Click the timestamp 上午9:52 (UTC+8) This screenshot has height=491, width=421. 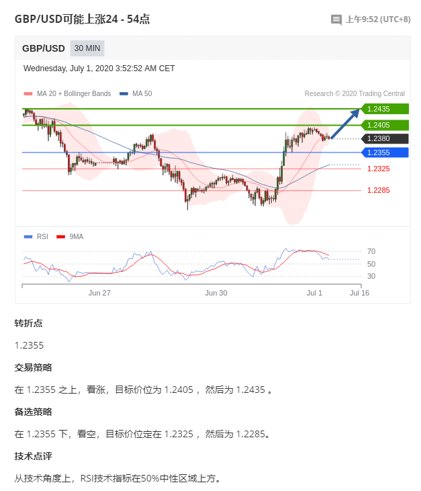378,19
